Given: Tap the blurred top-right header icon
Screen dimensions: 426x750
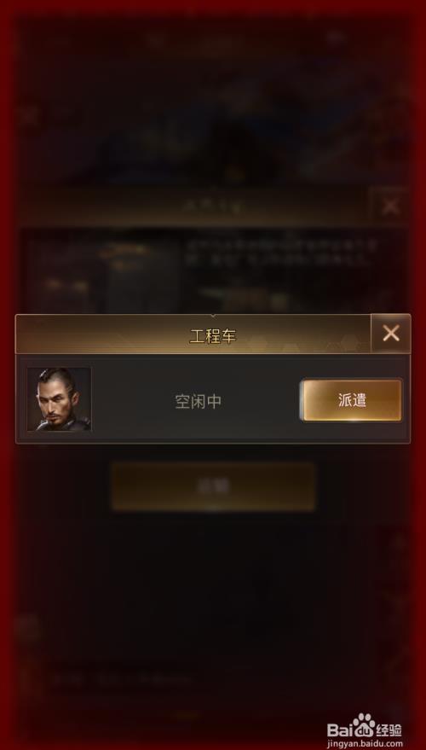Looking at the screenshot, I should (336, 38).
